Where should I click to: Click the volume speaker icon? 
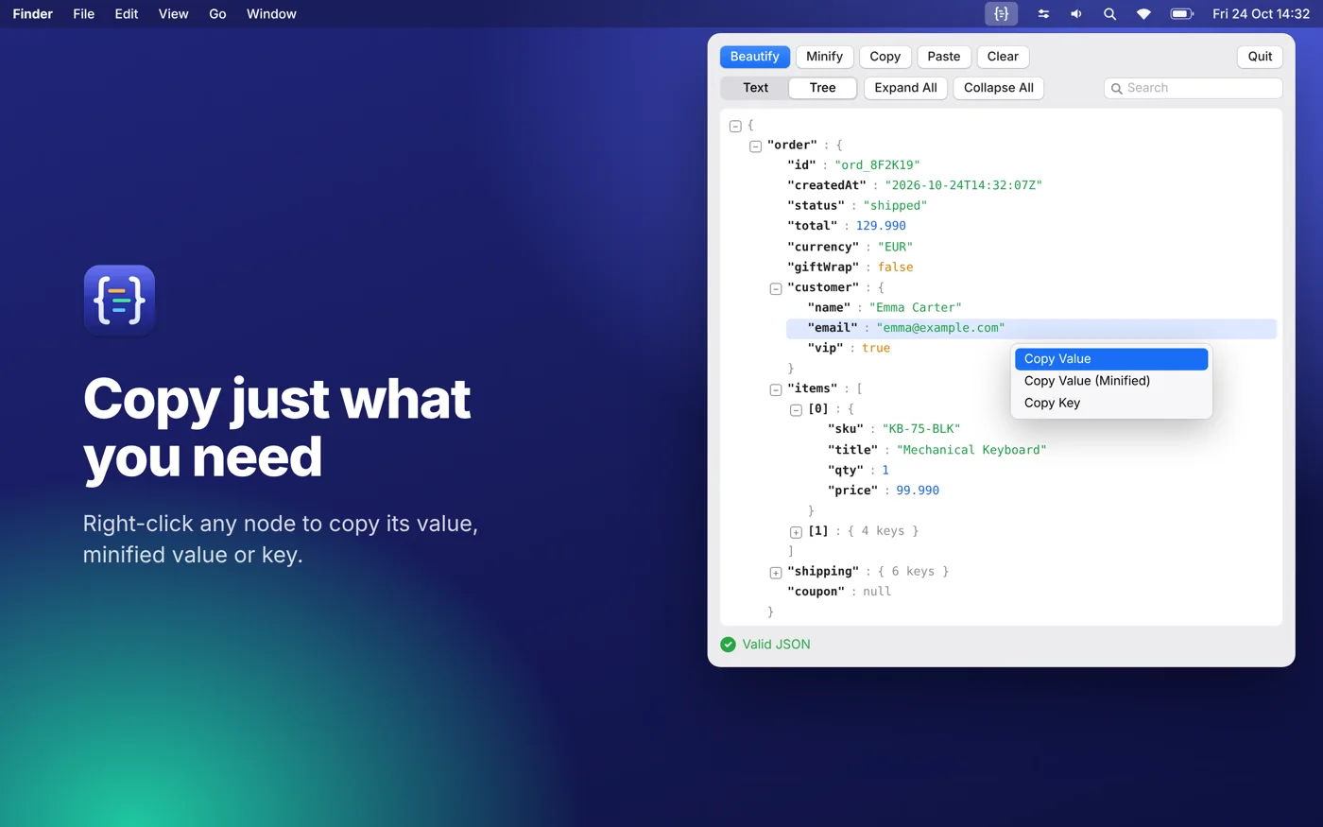pos(1076,14)
